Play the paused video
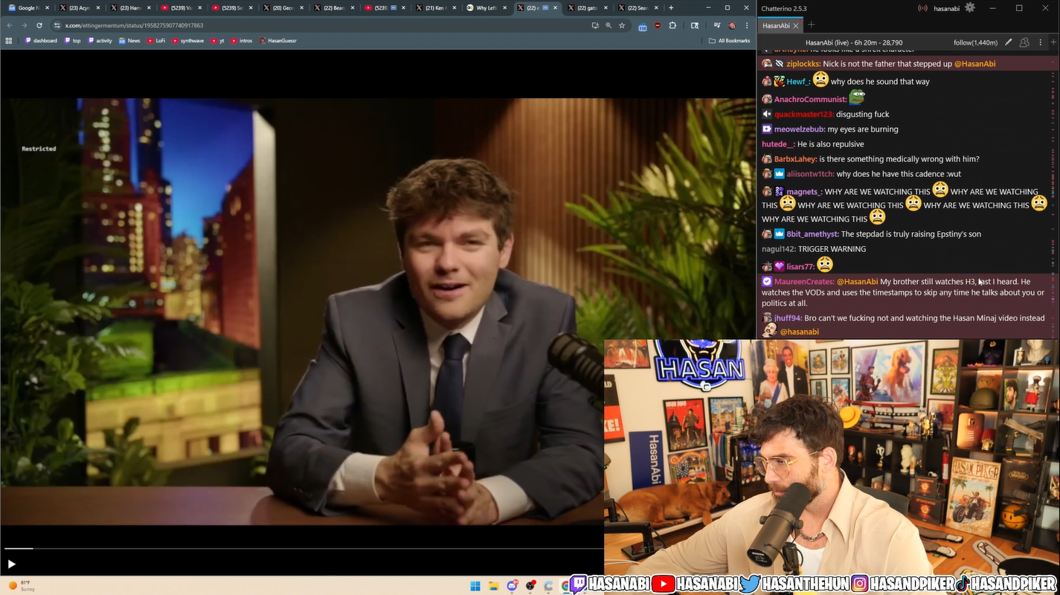 pyautogui.click(x=11, y=565)
